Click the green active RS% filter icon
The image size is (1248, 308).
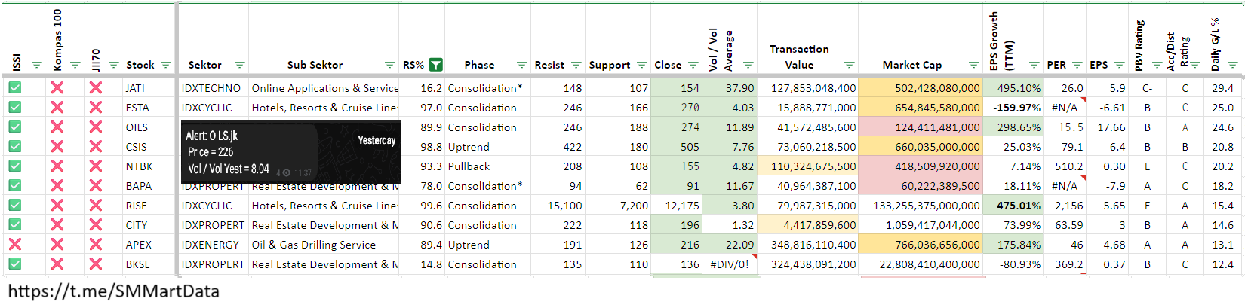pyautogui.click(x=435, y=65)
